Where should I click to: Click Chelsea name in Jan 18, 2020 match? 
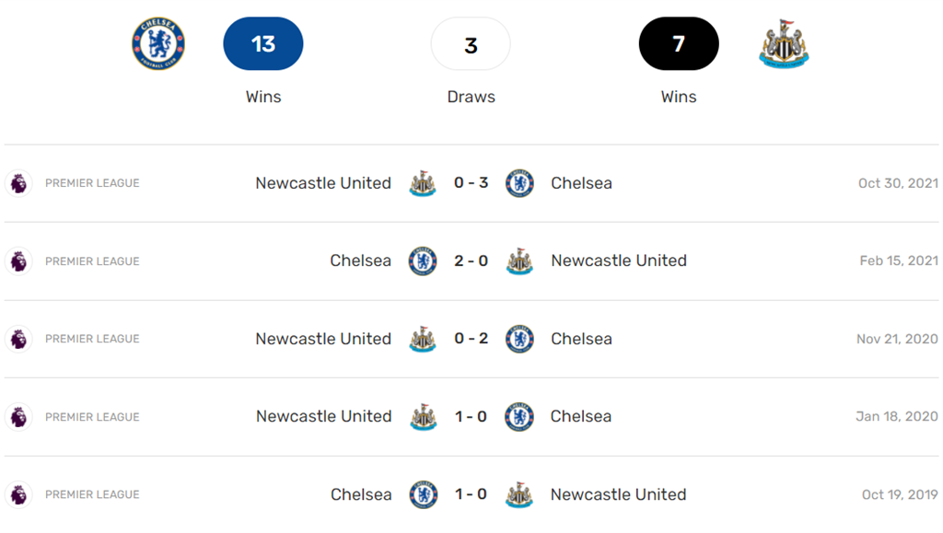pyautogui.click(x=581, y=417)
